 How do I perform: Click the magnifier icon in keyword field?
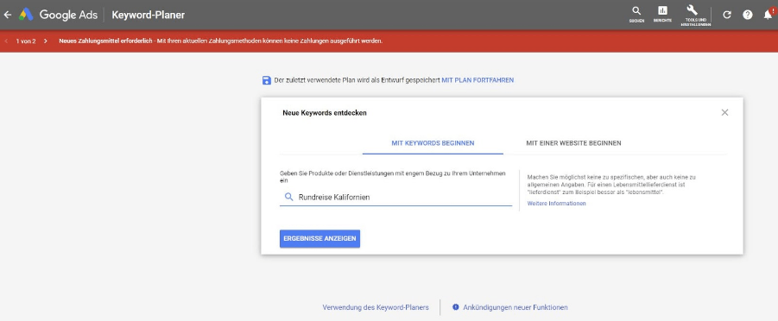point(288,197)
